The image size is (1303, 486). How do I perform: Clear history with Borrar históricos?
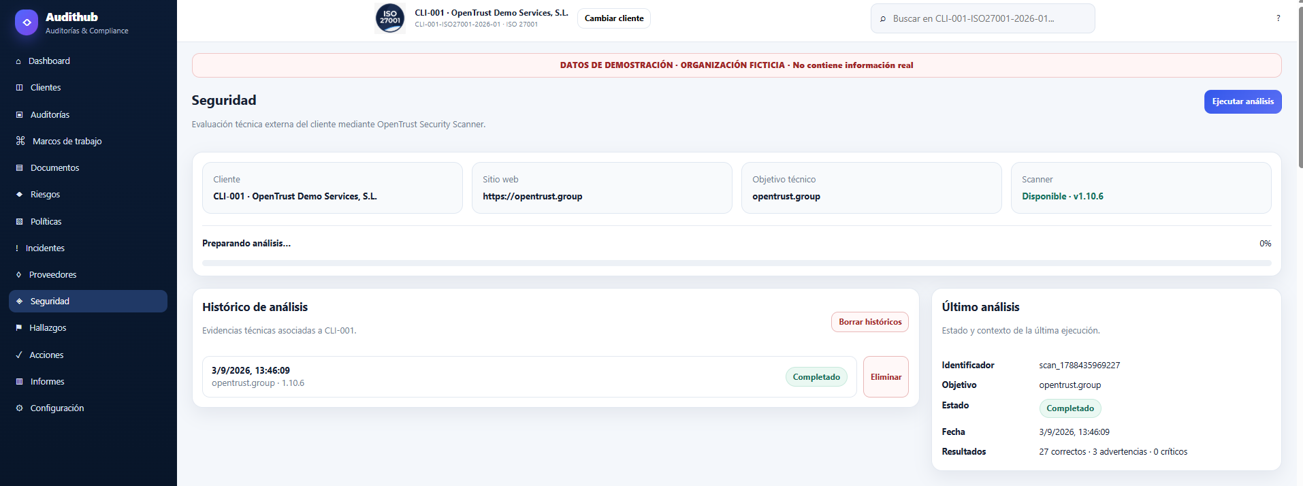(x=870, y=322)
